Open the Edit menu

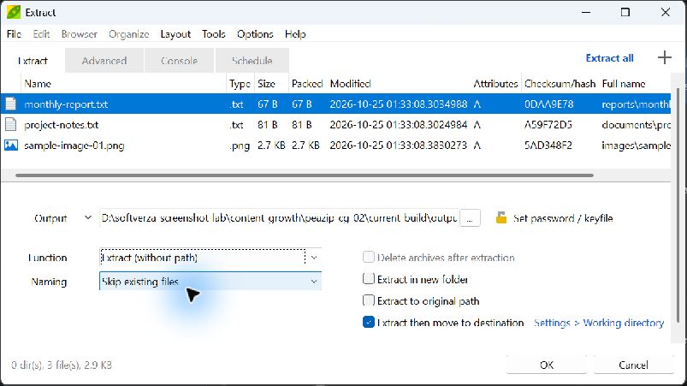[x=41, y=33]
